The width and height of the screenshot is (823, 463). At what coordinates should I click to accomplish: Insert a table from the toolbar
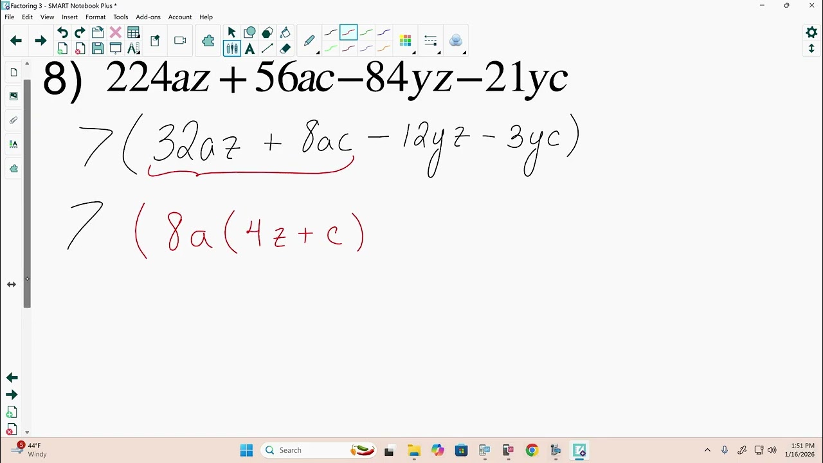pos(133,33)
